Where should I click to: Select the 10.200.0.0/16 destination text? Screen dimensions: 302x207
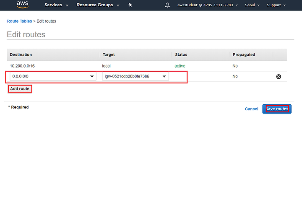22,66
